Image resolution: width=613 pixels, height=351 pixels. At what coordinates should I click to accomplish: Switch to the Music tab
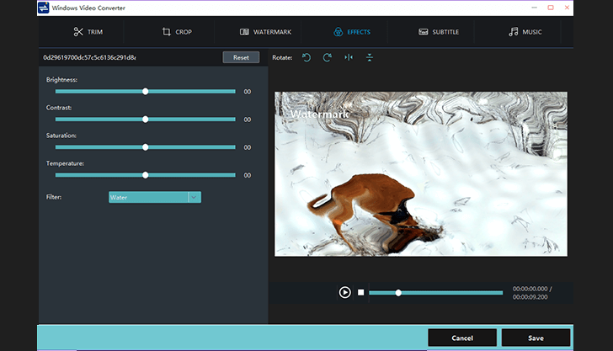(x=525, y=32)
